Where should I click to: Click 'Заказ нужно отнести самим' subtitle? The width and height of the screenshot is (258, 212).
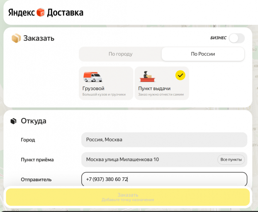(x=161, y=94)
